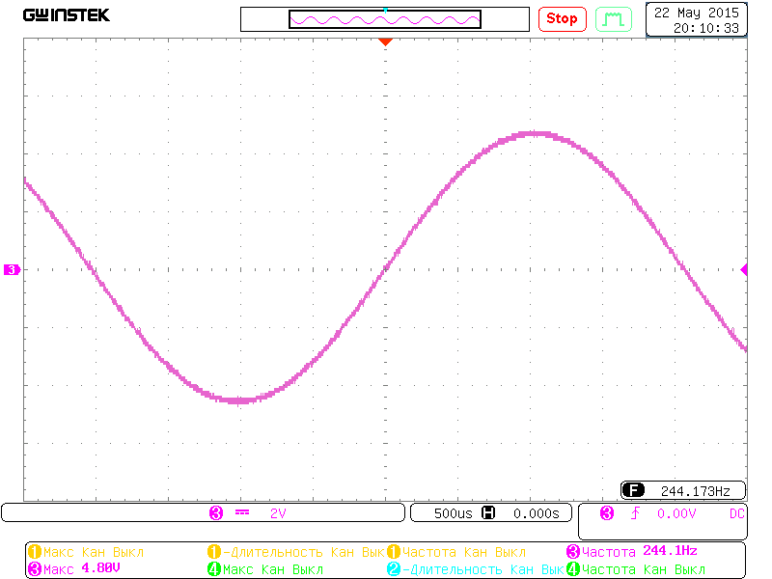This screenshot has width=772, height=579.
Task: Click the channel 3 DC coupling symbol
Action: (242, 513)
